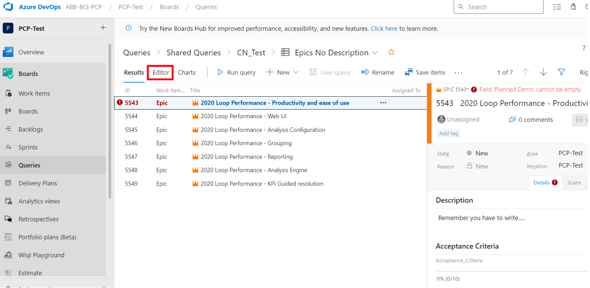Go to next item with down arrow

click(543, 73)
